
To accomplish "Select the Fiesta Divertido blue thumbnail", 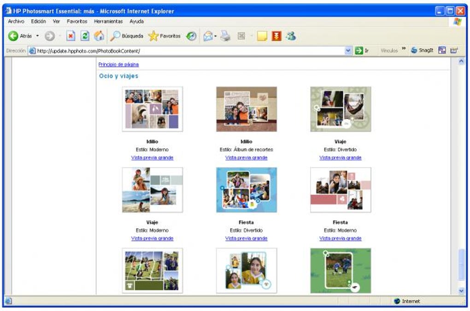I will (247, 190).
